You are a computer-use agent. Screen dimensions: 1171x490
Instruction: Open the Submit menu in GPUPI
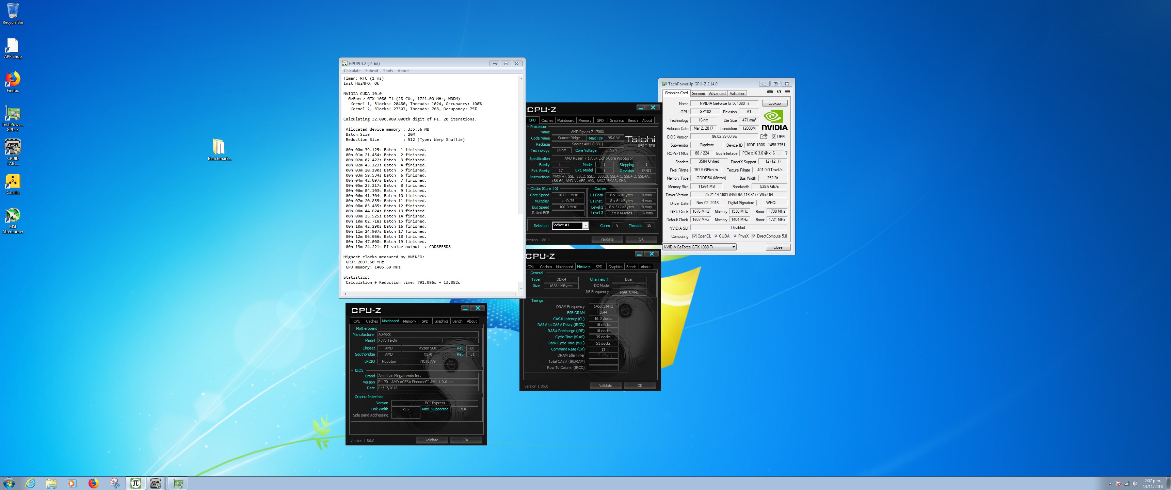(x=371, y=71)
